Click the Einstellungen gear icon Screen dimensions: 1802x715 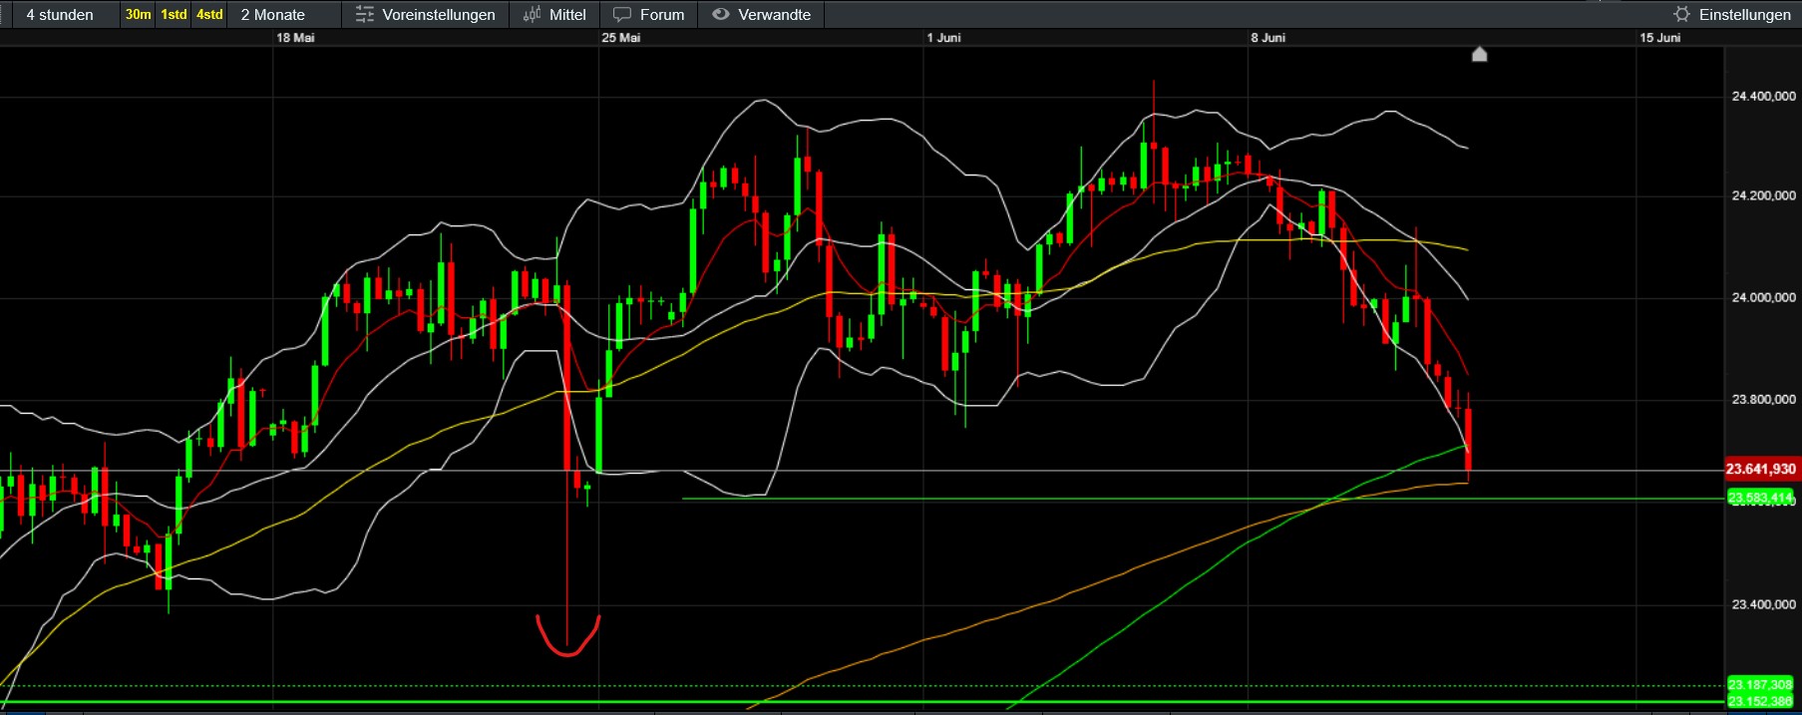click(x=1682, y=15)
